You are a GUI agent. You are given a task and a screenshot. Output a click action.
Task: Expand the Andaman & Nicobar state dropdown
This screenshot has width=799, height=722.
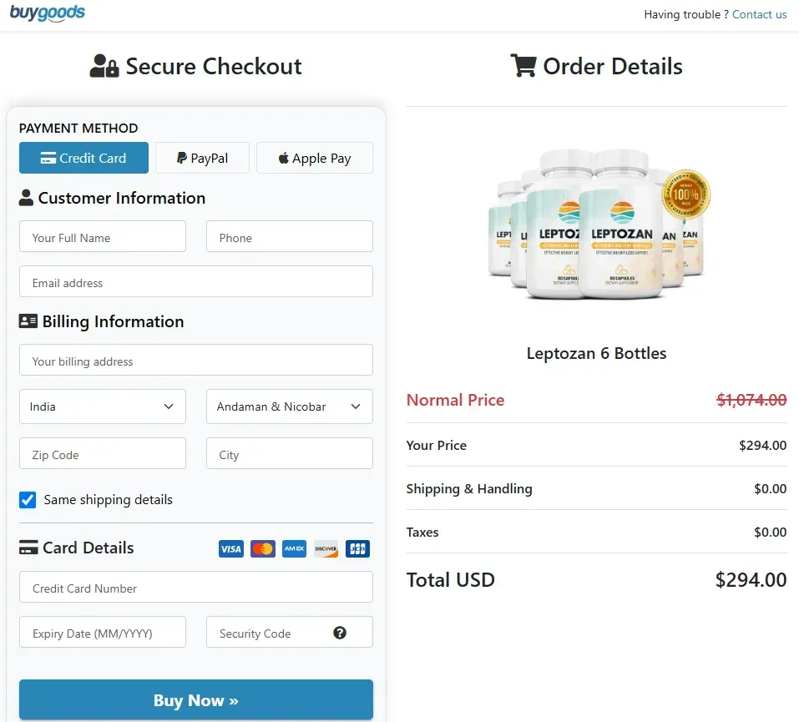[x=289, y=406]
